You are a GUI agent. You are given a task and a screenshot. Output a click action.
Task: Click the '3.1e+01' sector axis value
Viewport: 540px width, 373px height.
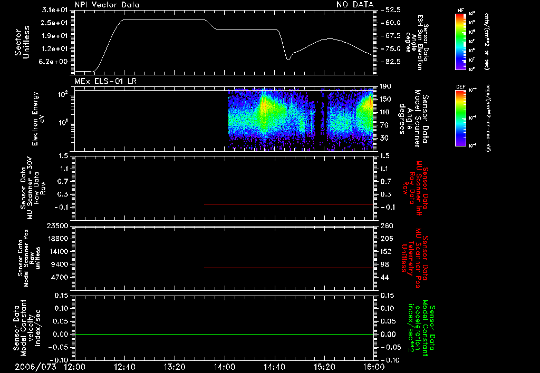coord(55,10)
